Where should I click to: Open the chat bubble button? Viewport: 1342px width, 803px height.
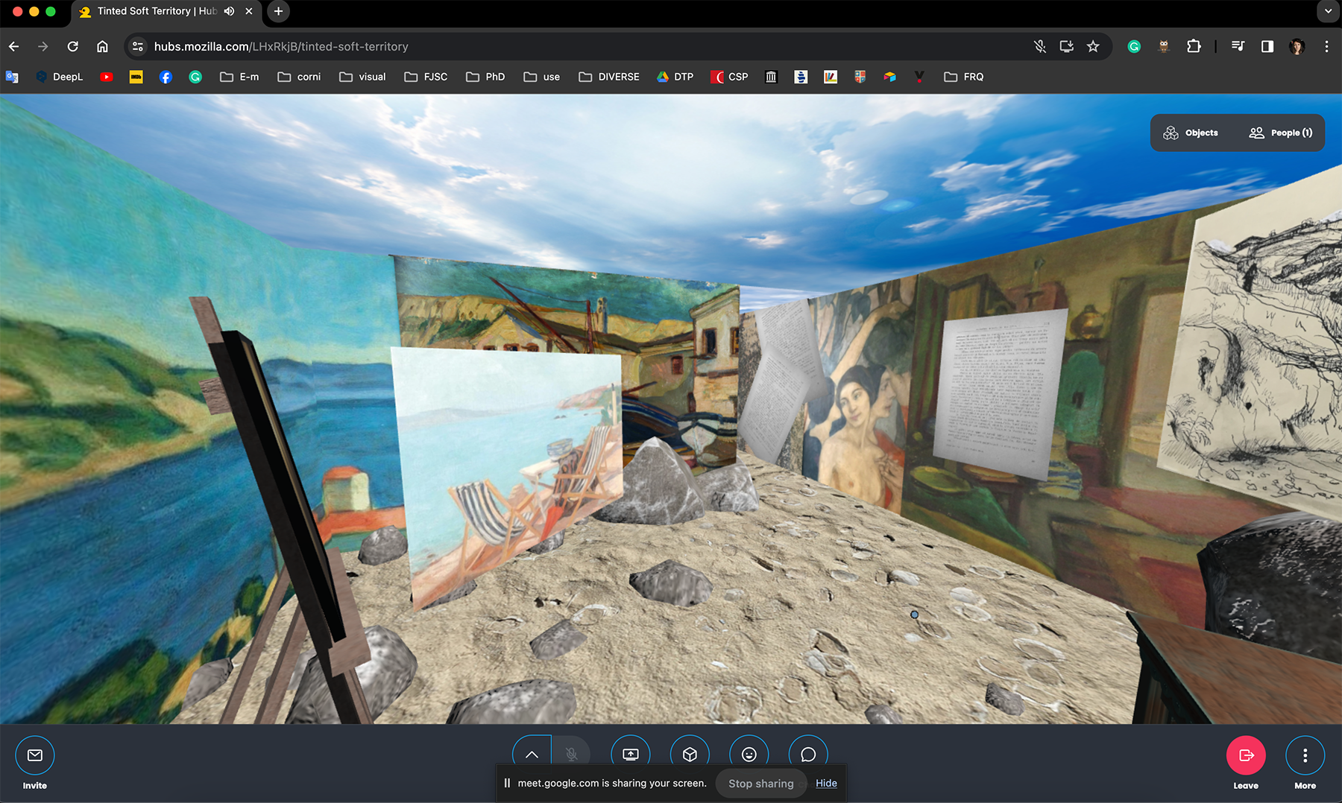click(808, 755)
